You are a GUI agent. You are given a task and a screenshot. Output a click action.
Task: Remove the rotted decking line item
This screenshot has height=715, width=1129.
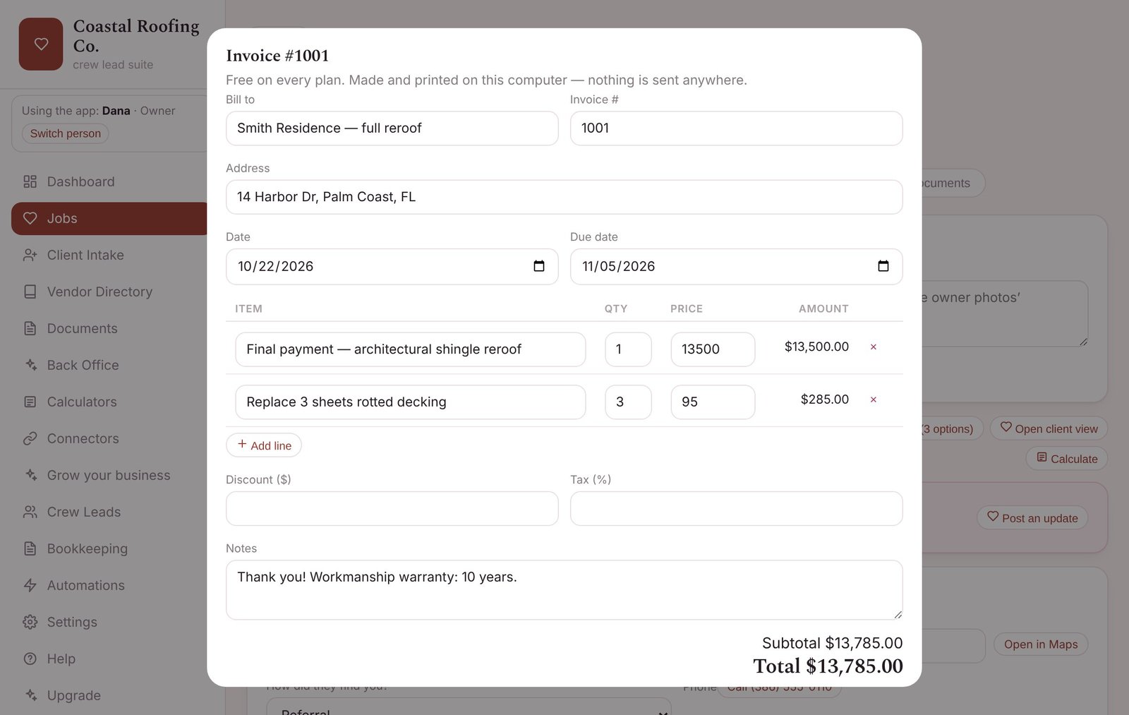[x=874, y=399]
